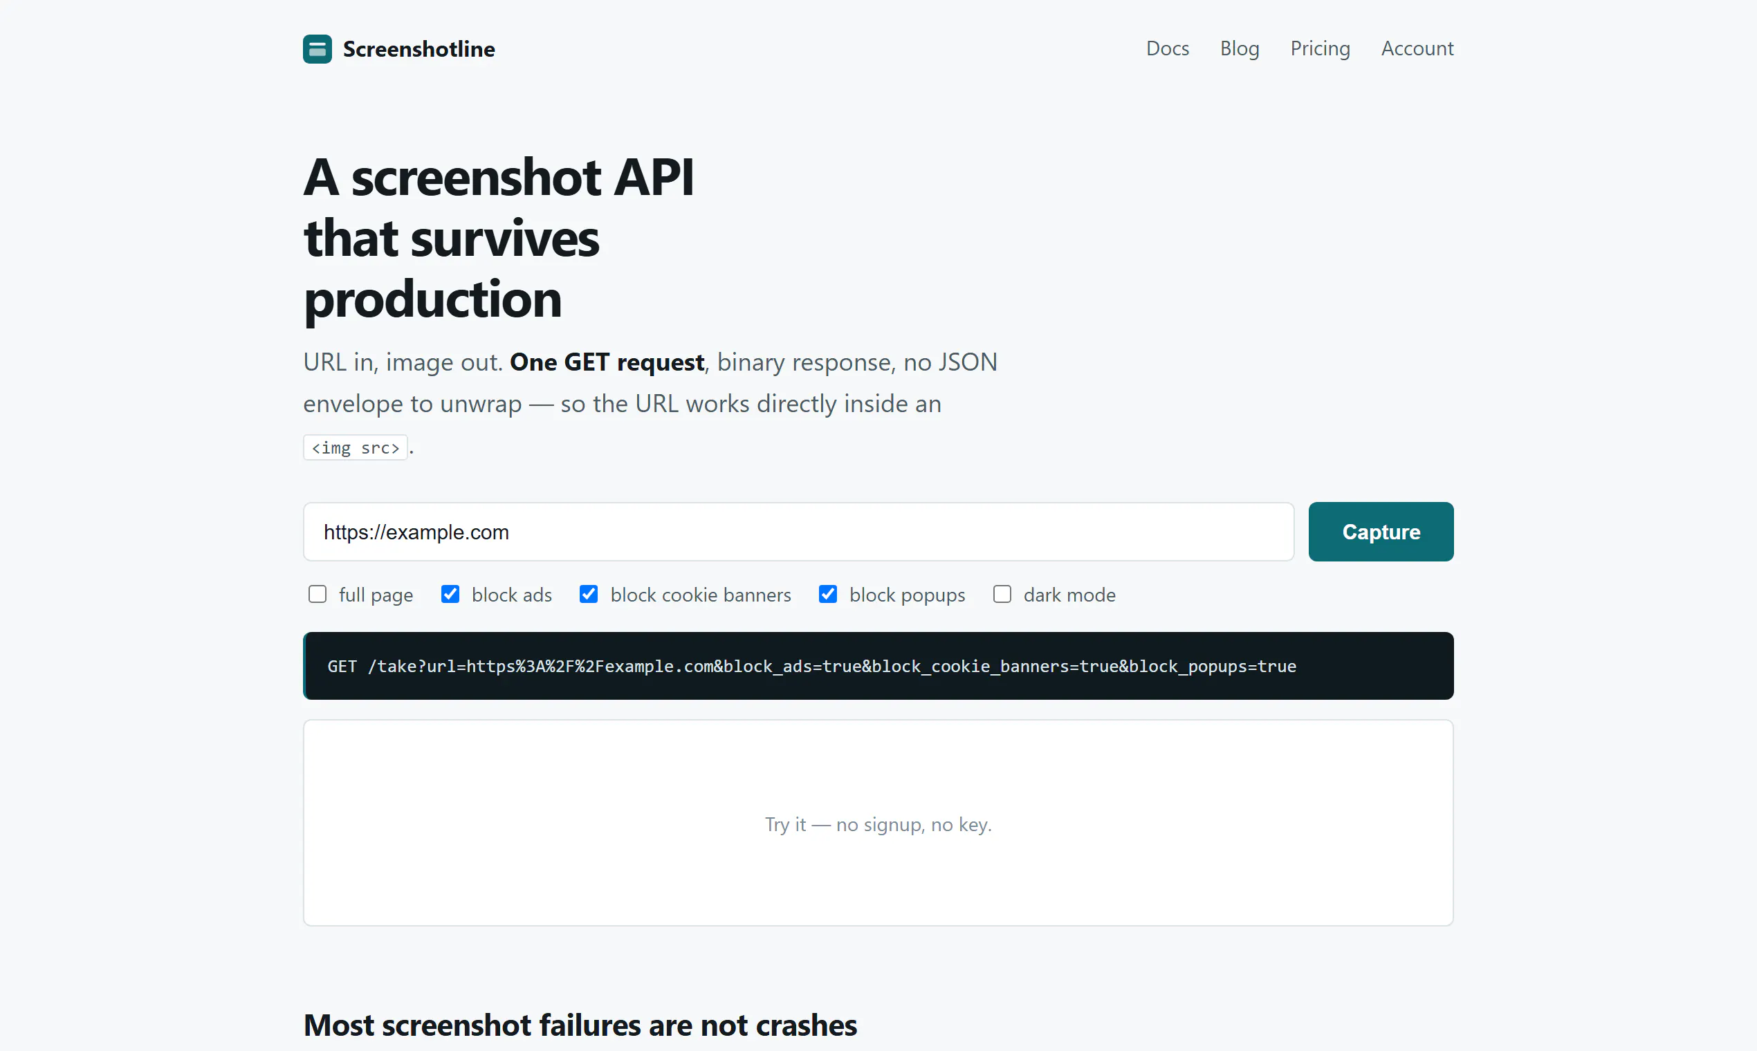Click the 'Most screenshot failures are not crashes' heading
The height and width of the screenshot is (1051, 1757).
(580, 1025)
